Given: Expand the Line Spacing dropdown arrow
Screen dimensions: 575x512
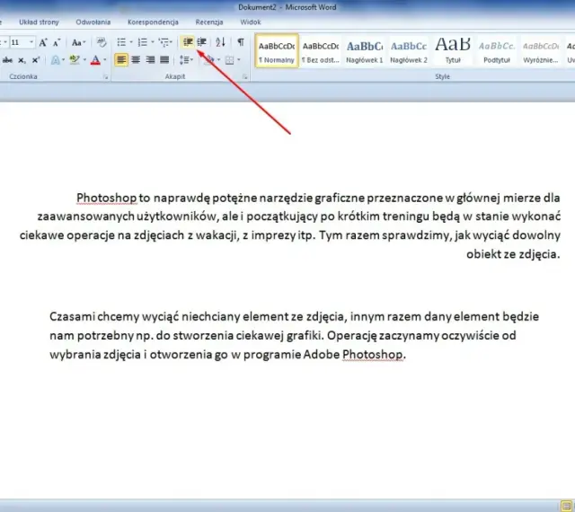Looking at the screenshot, I should pyautogui.click(x=191, y=60).
